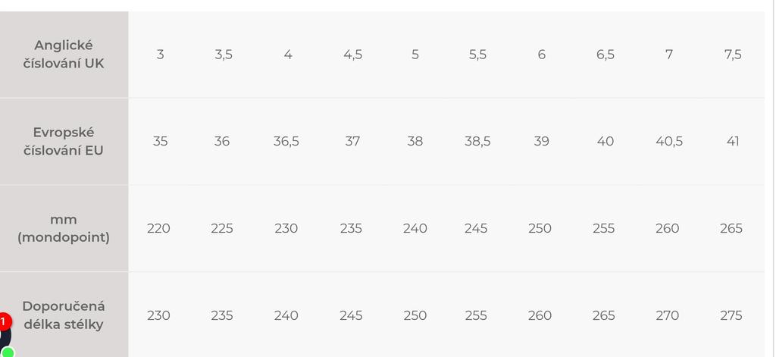Click the Doporučená délka stélky row header
This screenshot has width=776, height=357.
(64, 315)
